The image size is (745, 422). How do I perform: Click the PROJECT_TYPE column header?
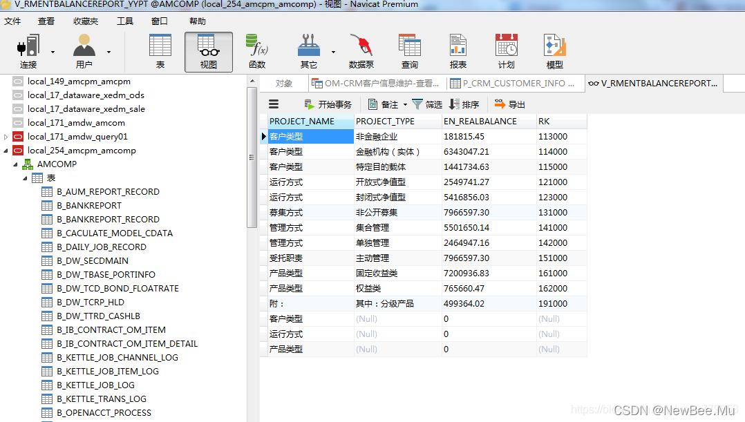point(397,121)
